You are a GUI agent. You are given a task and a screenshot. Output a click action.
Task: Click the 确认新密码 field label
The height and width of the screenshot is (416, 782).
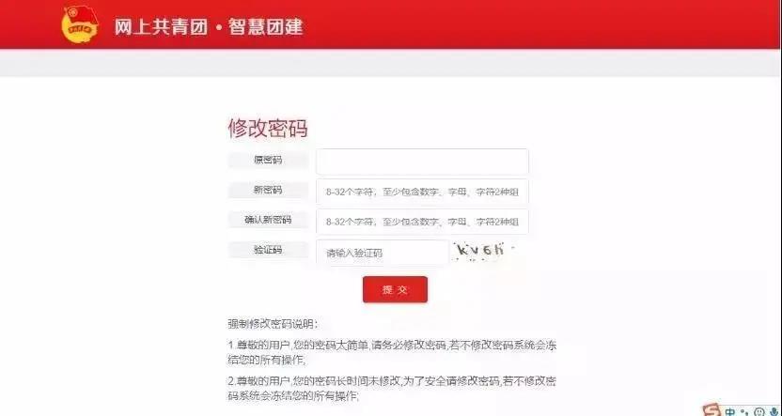point(268,220)
